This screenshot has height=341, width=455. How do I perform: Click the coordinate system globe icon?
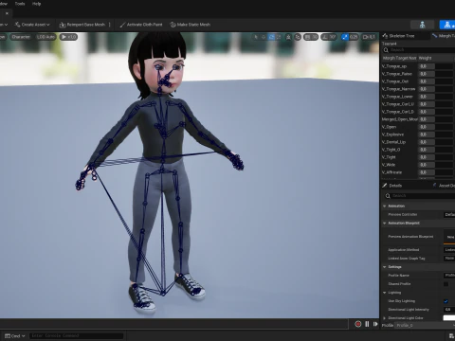click(288, 37)
